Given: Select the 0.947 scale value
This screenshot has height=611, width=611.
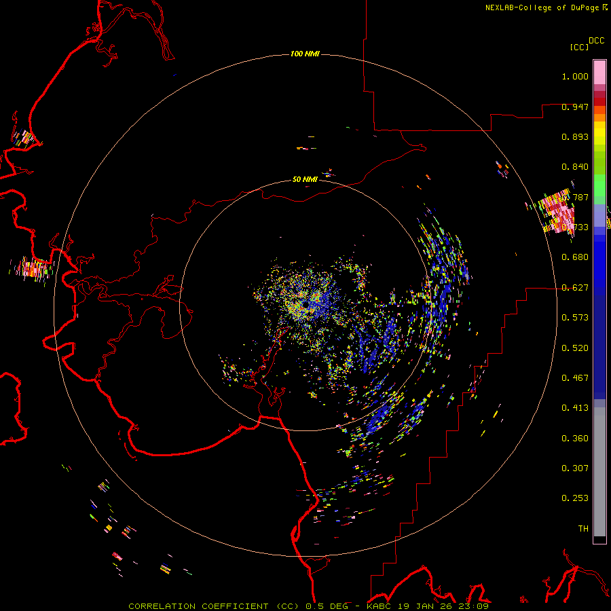Looking at the screenshot, I should click(x=575, y=107).
